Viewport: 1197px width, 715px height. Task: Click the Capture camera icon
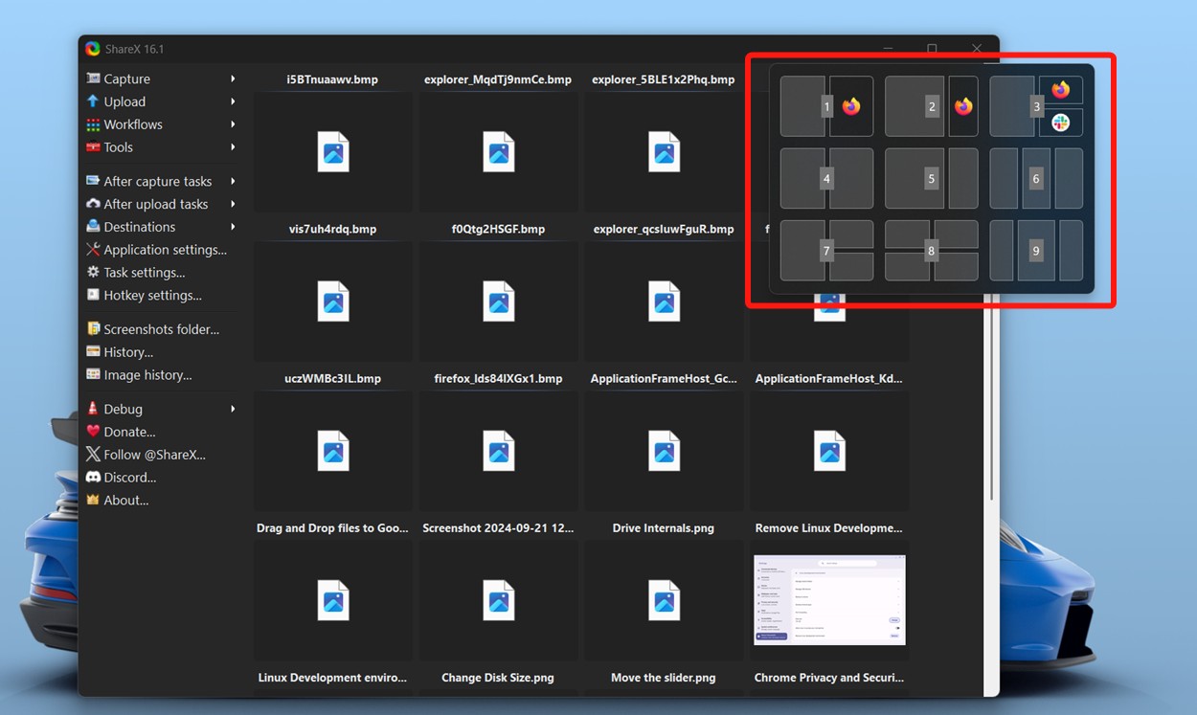[x=93, y=78]
